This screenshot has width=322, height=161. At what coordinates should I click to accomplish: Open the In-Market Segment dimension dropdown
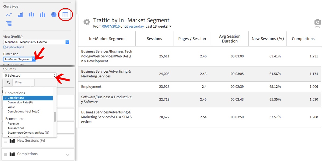19,59
